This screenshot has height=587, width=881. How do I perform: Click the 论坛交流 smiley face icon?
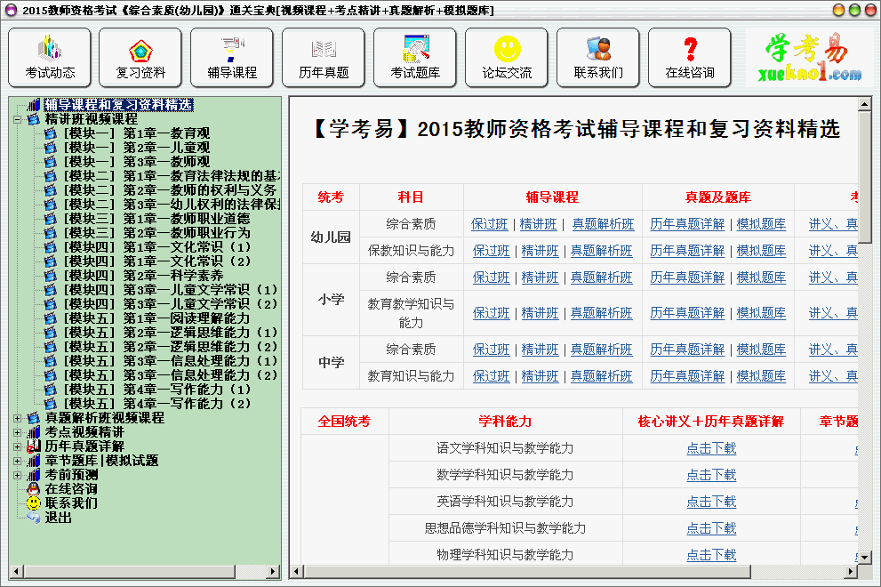pos(507,58)
